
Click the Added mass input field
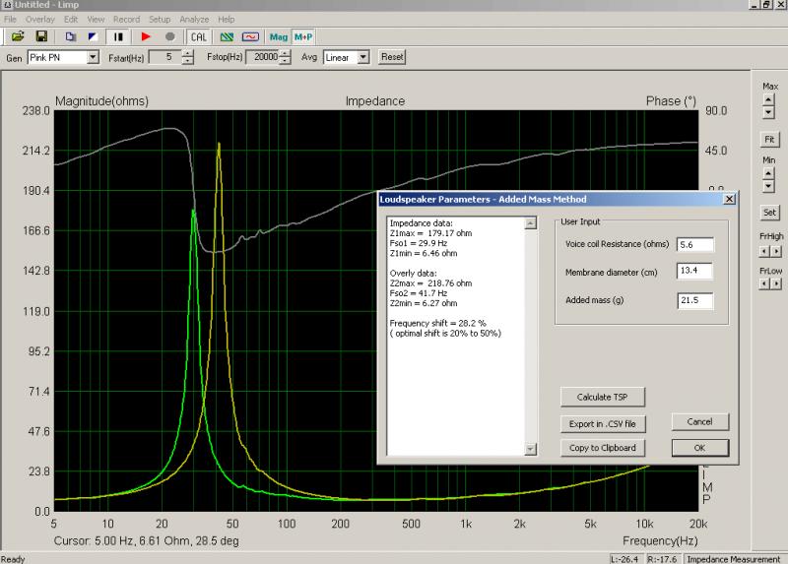[694, 301]
